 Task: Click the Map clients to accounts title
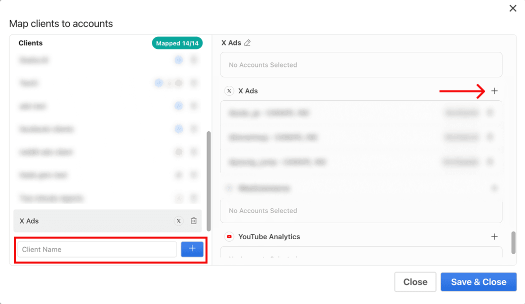pos(61,24)
